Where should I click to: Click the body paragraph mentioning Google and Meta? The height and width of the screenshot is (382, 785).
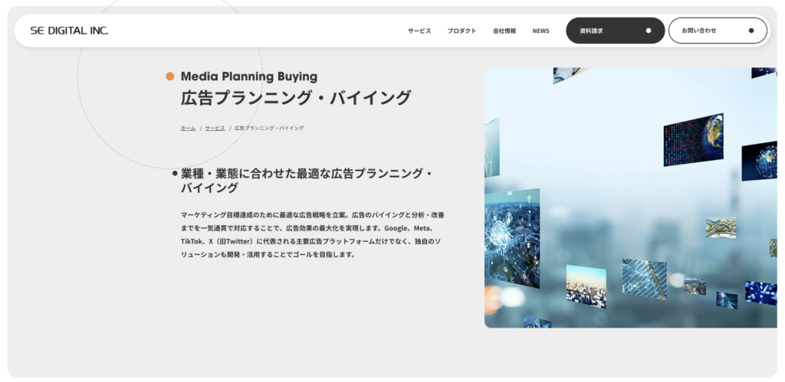[311, 234]
